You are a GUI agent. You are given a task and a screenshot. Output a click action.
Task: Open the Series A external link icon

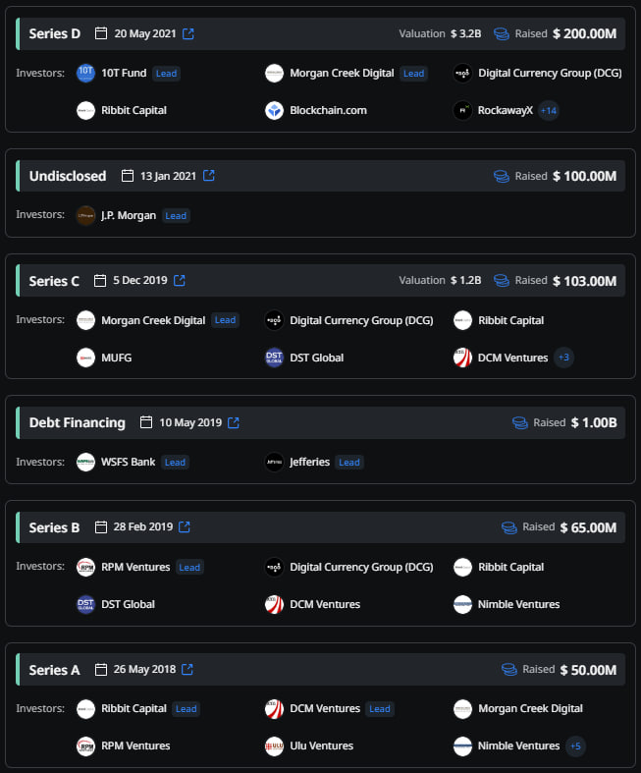pyautogui.click(x=187, y=669)
